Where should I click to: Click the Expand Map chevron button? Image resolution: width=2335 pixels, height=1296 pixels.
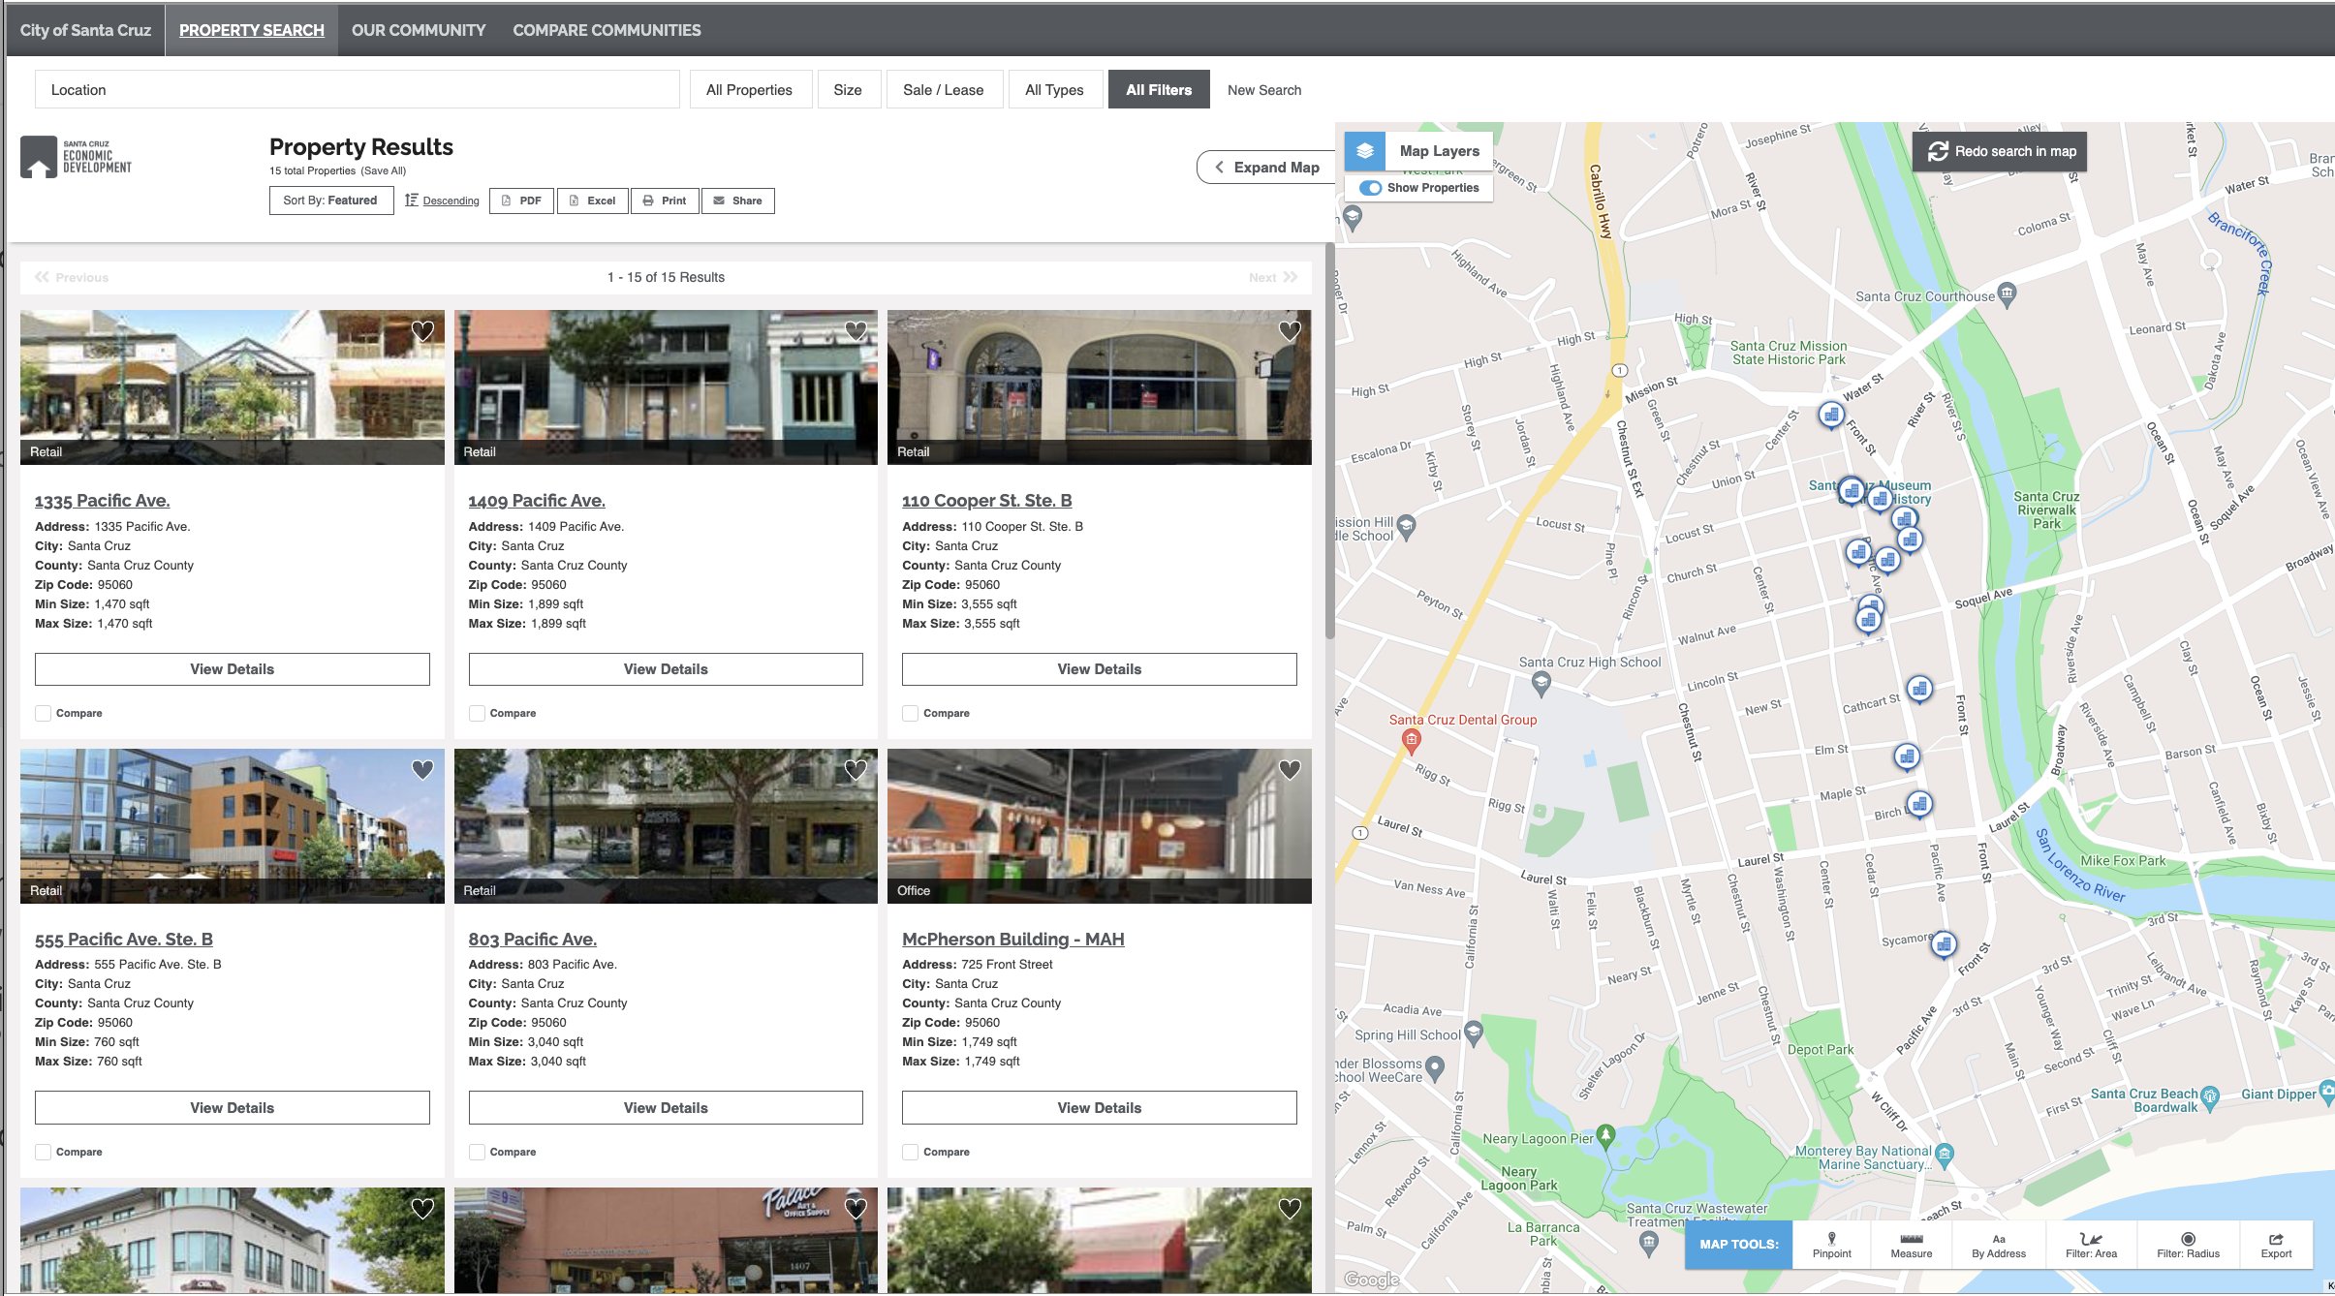[1266, 168]
